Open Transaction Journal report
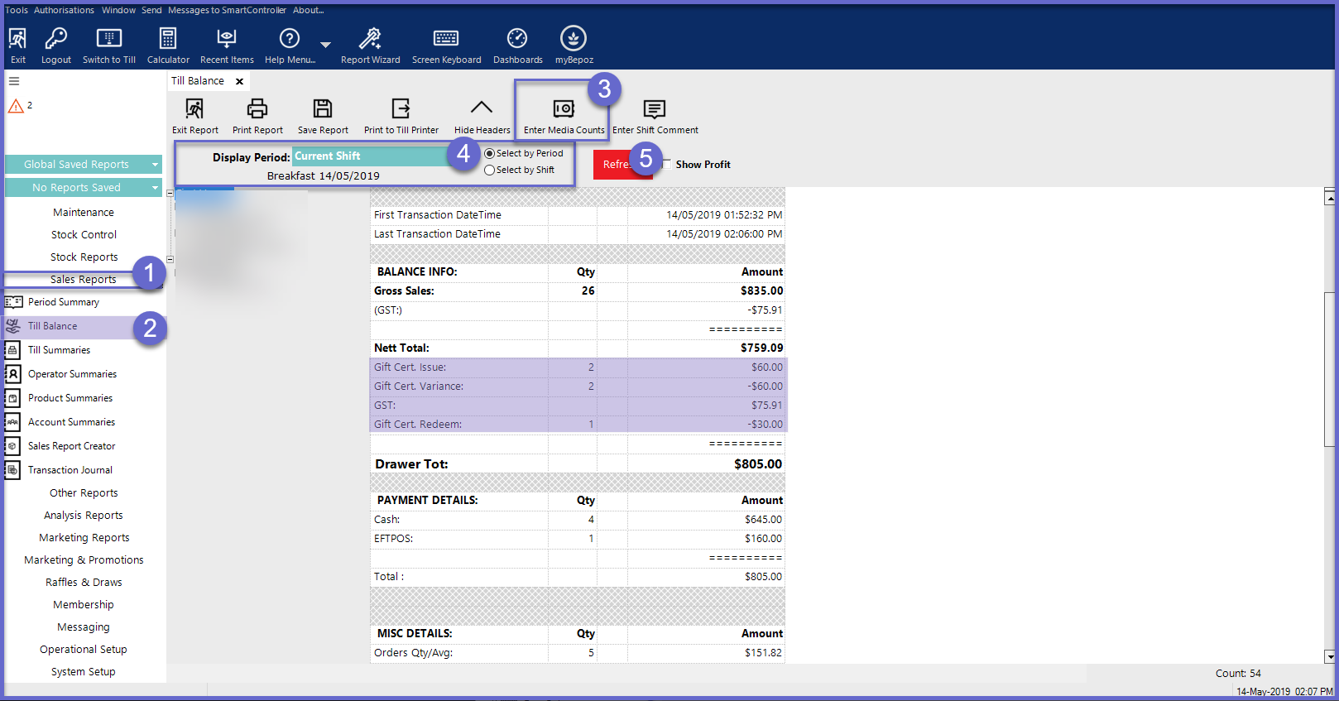This screenshot has height=701, width=1339. (x=70, y=470)
